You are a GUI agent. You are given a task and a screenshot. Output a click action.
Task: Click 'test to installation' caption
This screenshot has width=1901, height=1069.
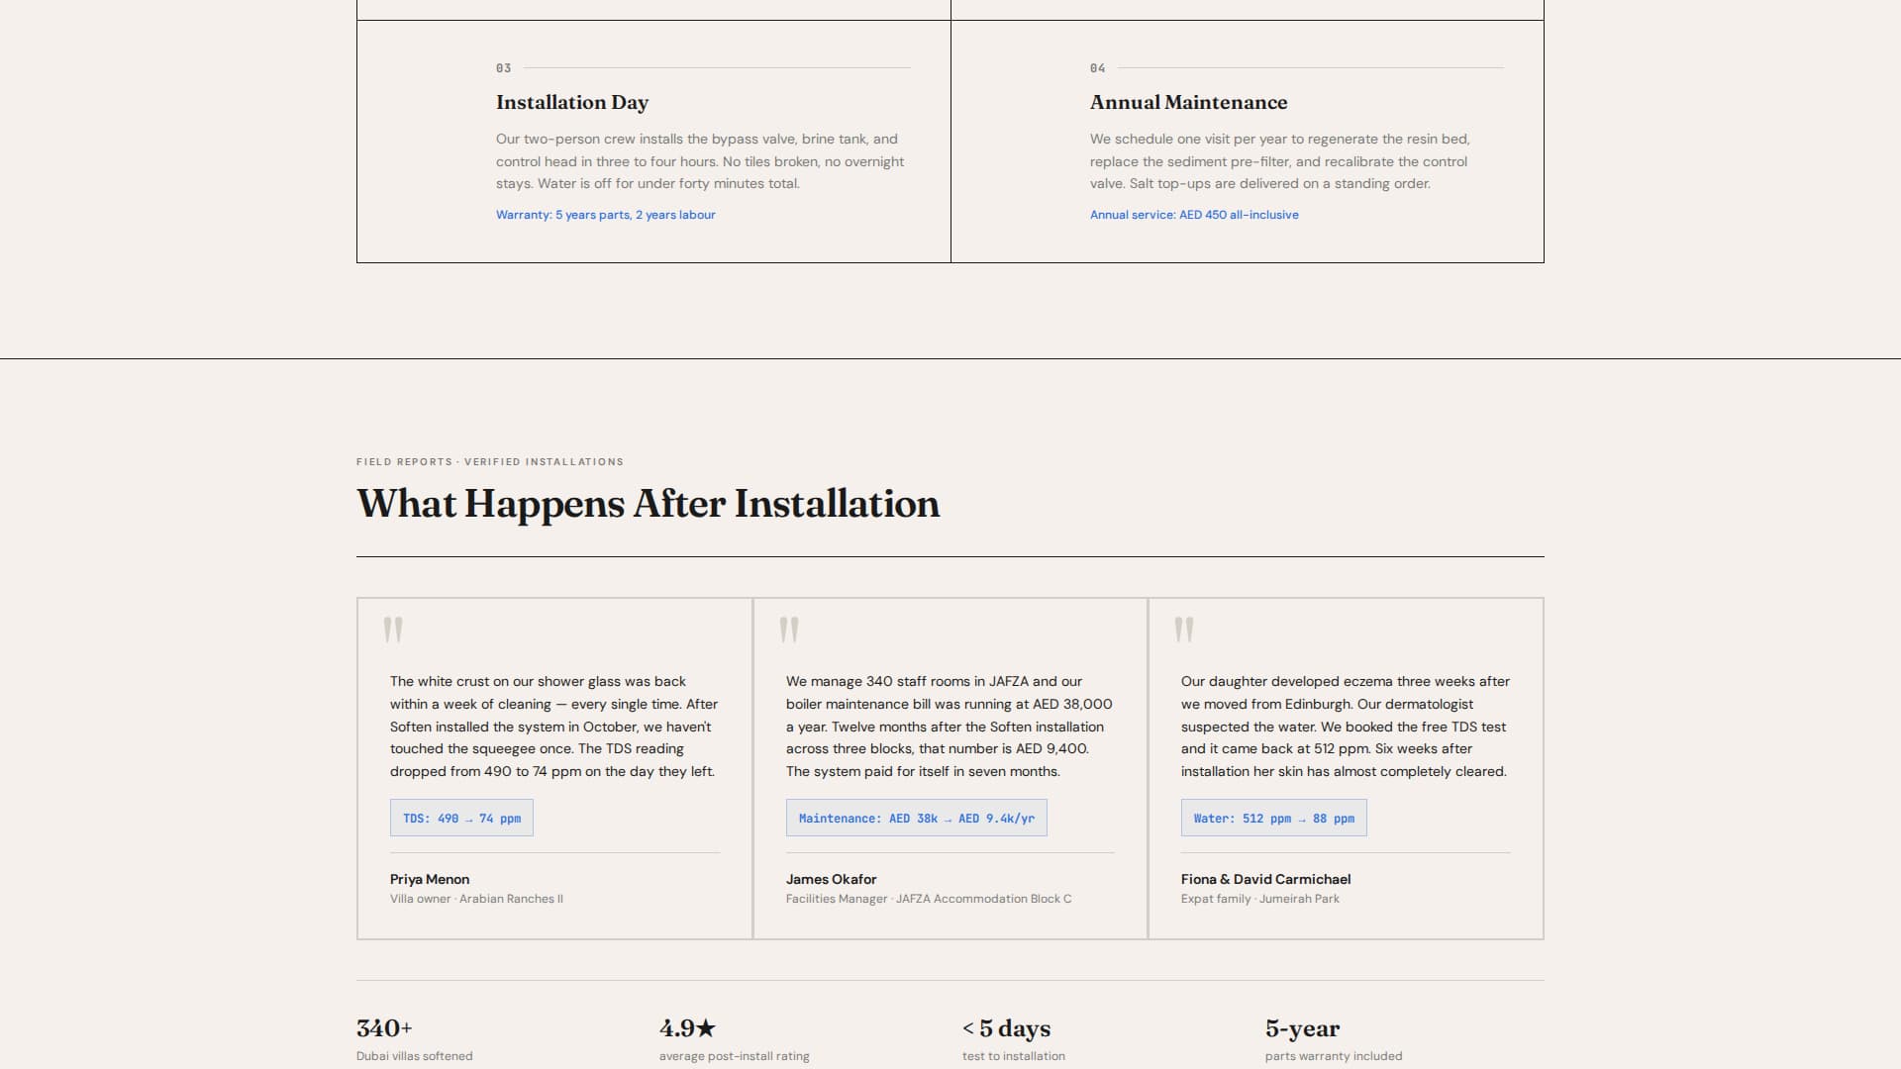coord(1014,1056)
